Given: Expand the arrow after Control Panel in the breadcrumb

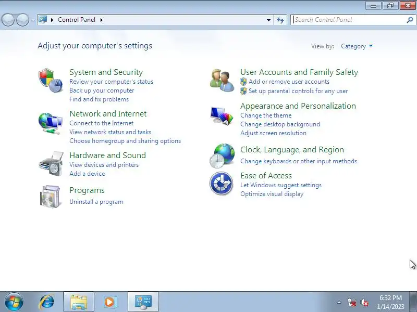Looking at the screenshot, I should tap(102, 20).
